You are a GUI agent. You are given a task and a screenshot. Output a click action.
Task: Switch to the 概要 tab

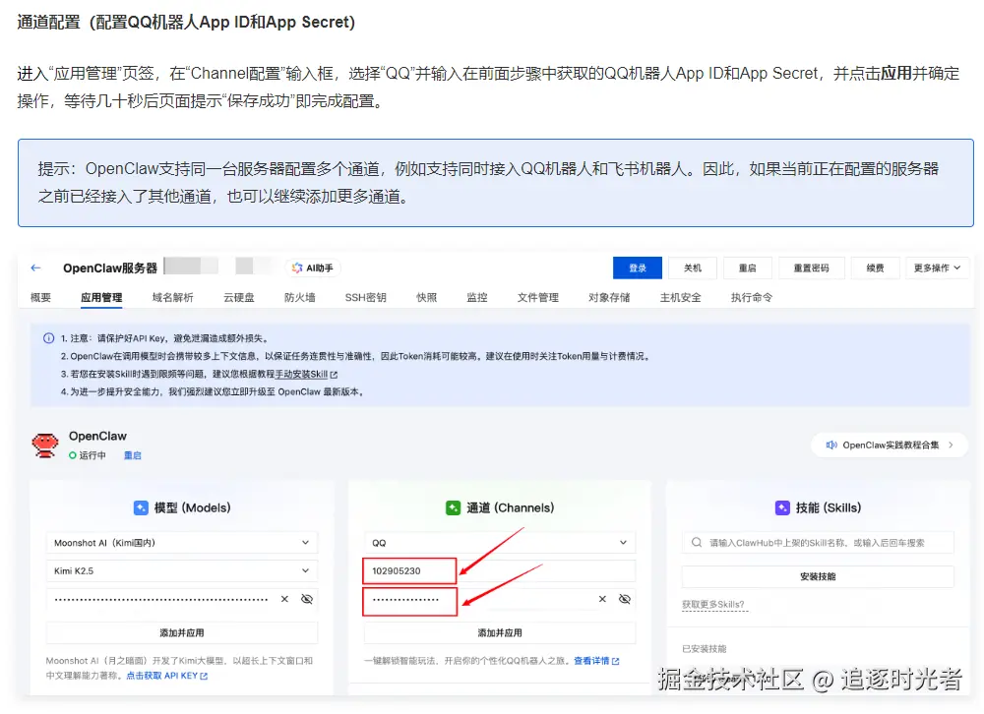click(x=40, y=297)
